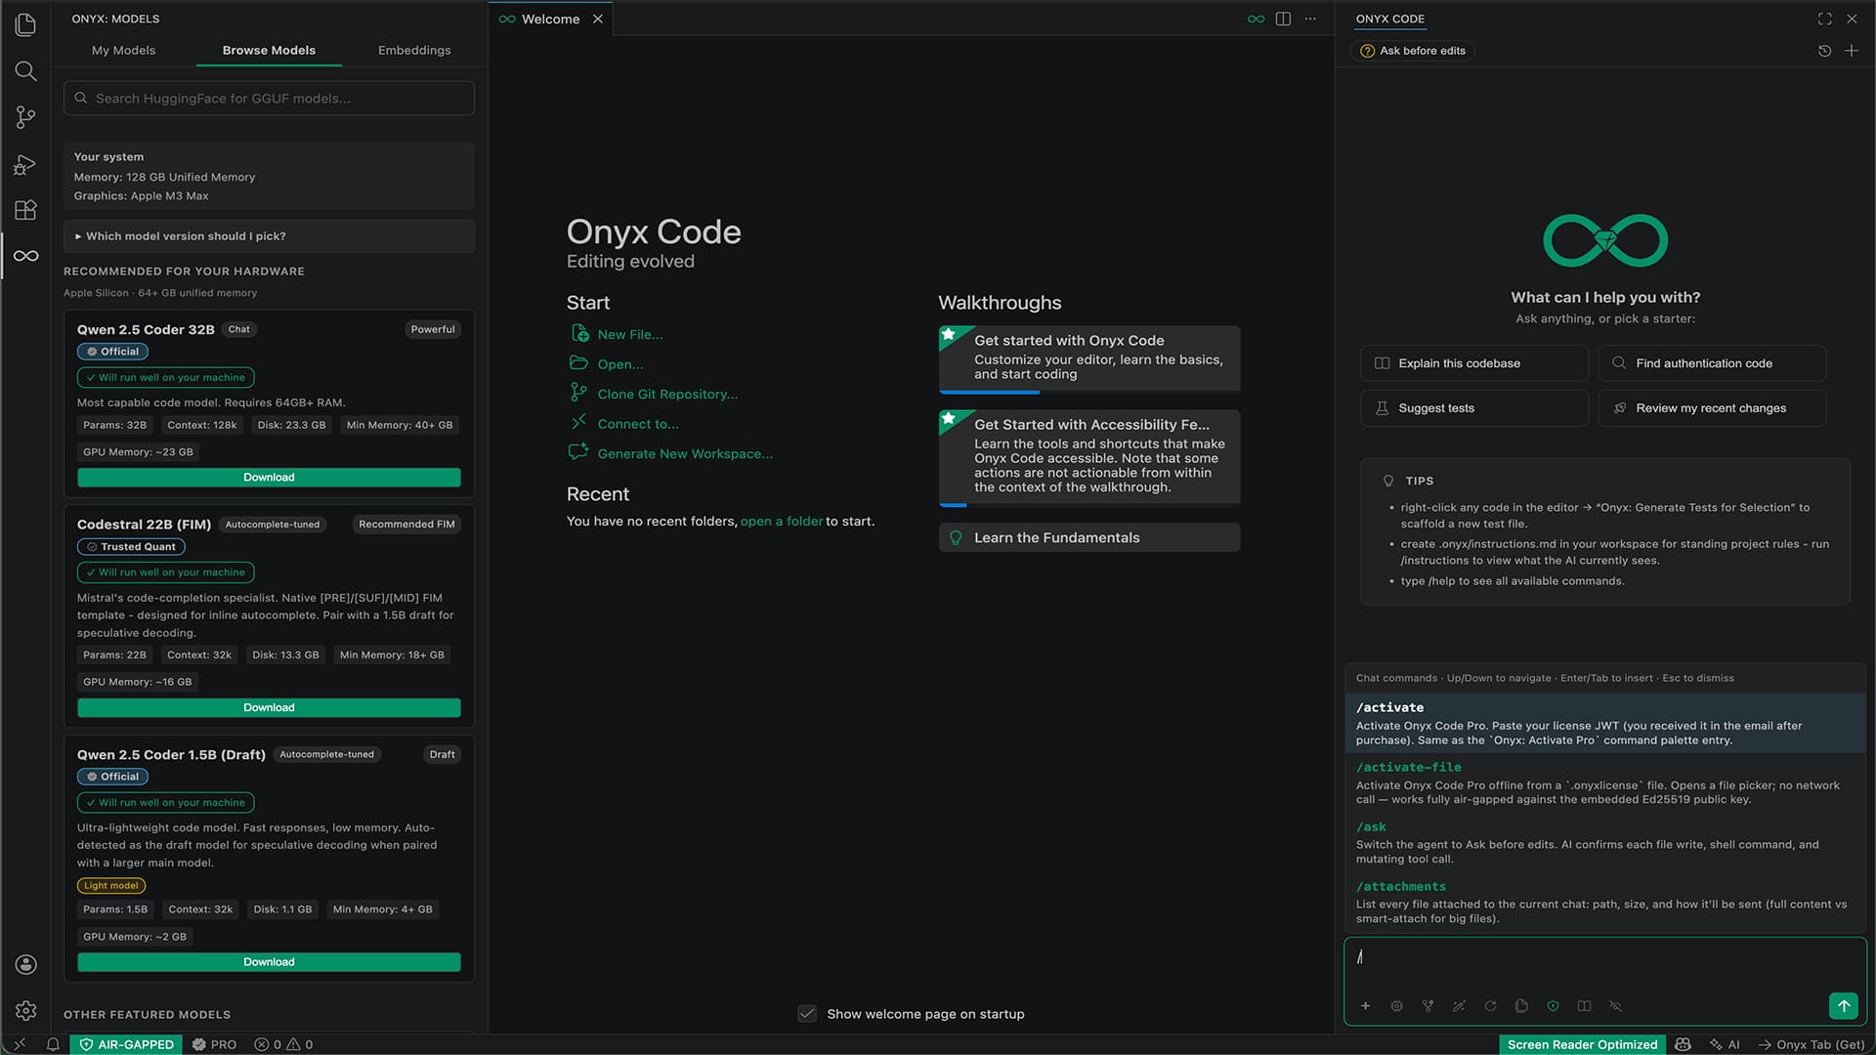
Task: Click the files copy icon in chat toolbar
Action: point(1521,1006)
